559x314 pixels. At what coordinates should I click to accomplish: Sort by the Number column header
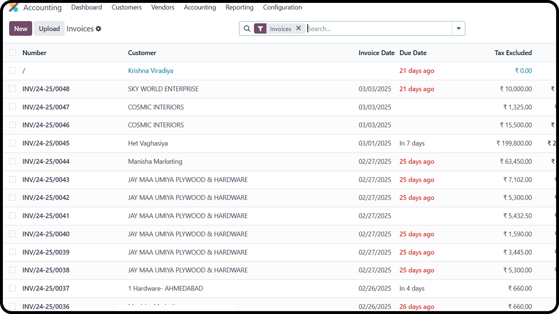[x=34, y=53]
